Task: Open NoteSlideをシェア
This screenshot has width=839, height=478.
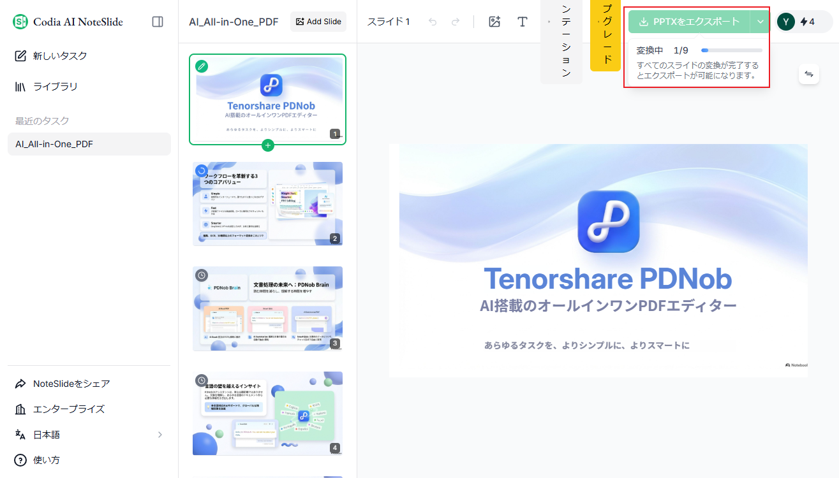Action: [89, 384]
